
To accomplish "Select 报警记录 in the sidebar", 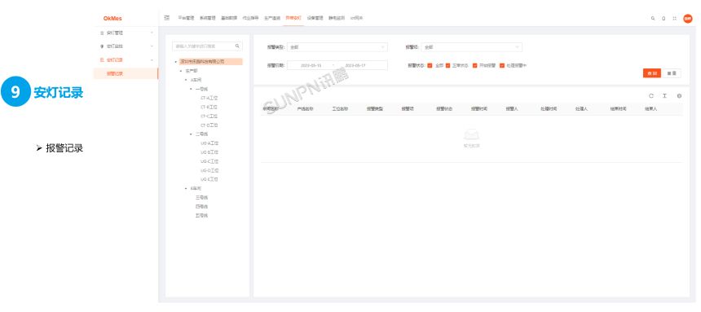I will click(x=115, y=74).
